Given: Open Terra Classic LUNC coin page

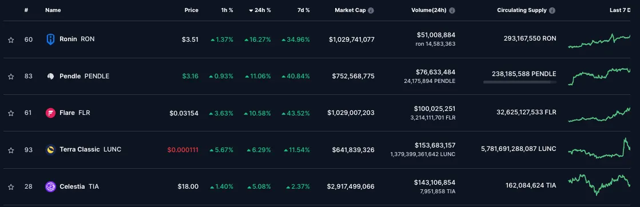Looking at the screenshot, I should [x=90, y=149].
